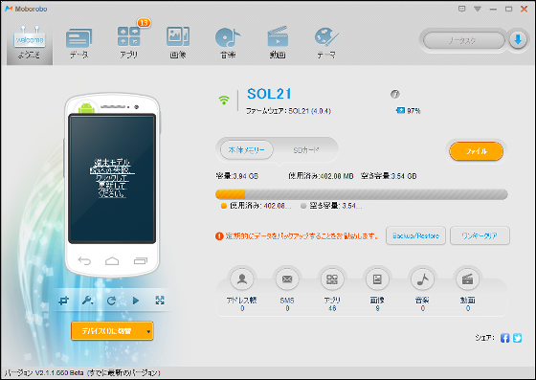Click the play icon under phone
The image size is (536, 380).
pyautogui.click(x=136, y=301)
